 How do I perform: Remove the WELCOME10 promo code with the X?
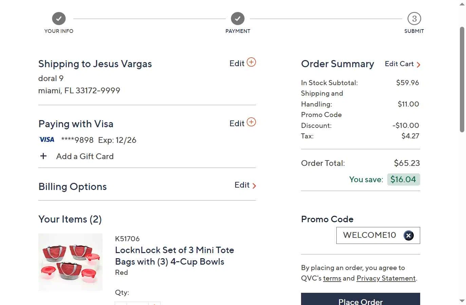click(x=408, y=235)
